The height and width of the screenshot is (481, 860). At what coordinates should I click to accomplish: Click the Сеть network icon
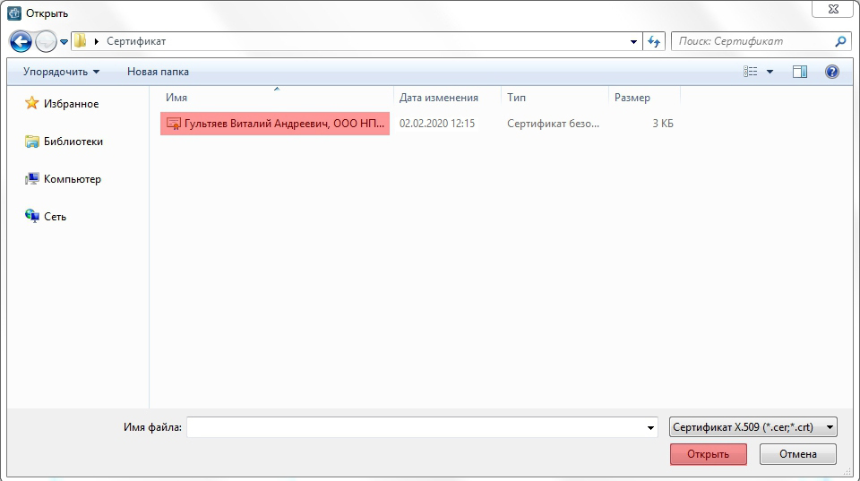[x=32, y=216]
